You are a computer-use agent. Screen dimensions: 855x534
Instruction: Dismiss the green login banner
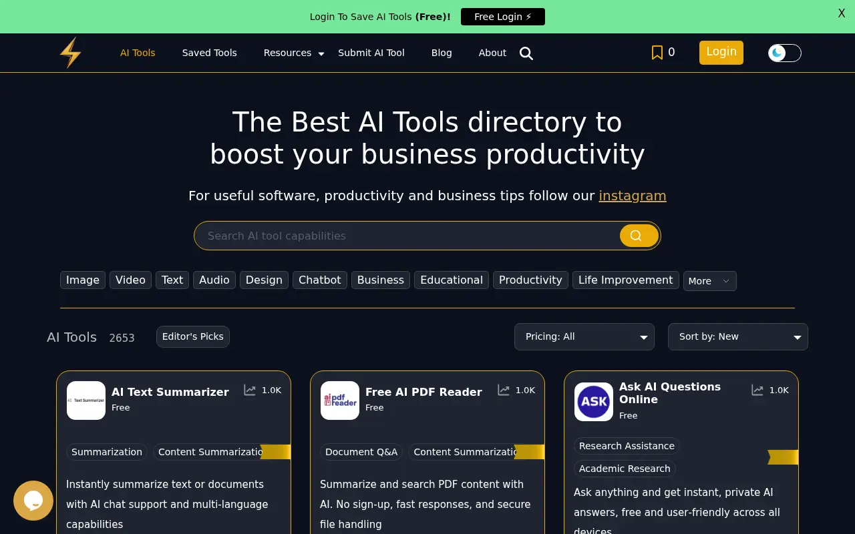coord(842,13)
